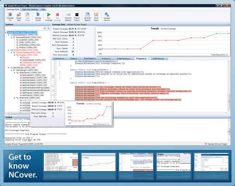Click the Merge Data toolbar icon
Screen dimensions: 235x186
[x=19, y=15]
